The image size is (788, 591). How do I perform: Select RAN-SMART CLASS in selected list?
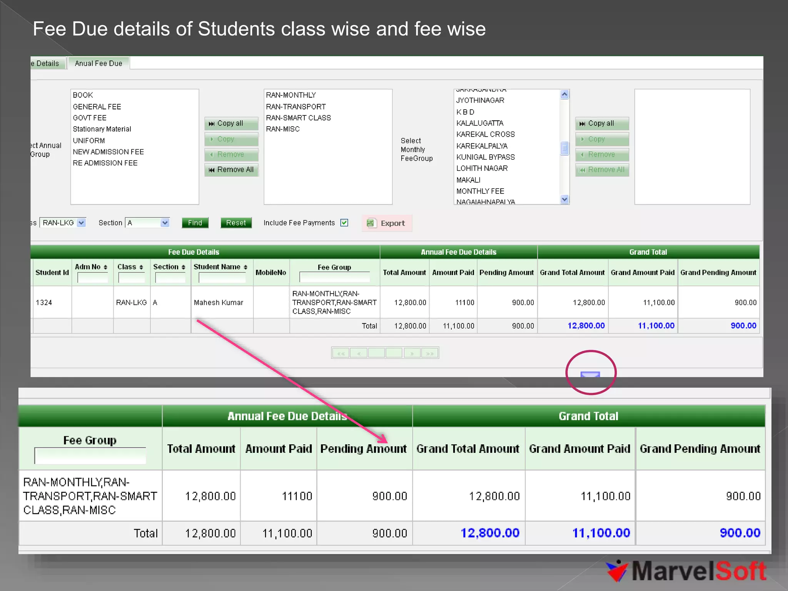(x=298, y=118)
